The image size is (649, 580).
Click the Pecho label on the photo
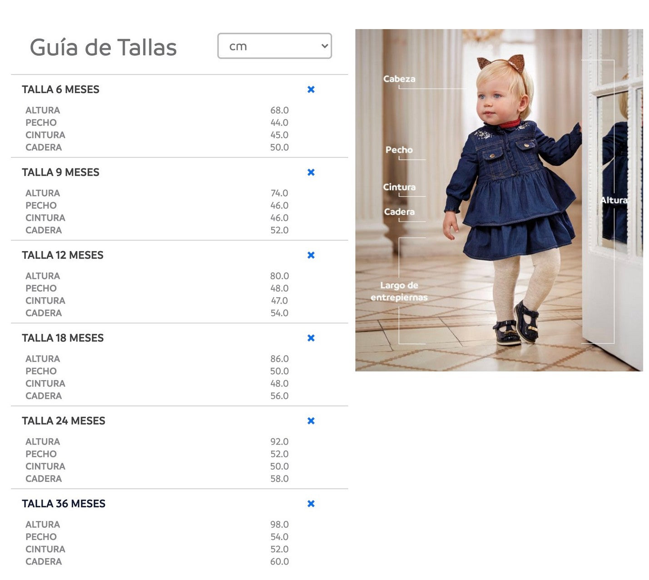click(399, 150)
